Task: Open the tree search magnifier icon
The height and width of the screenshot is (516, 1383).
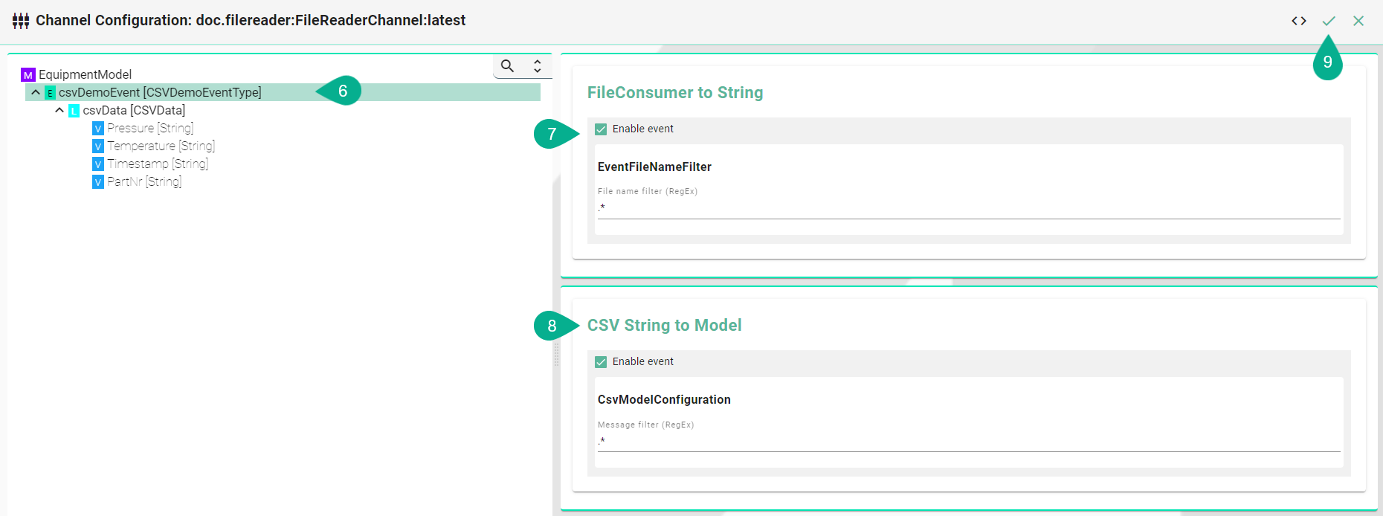Action: coord(507,66)
